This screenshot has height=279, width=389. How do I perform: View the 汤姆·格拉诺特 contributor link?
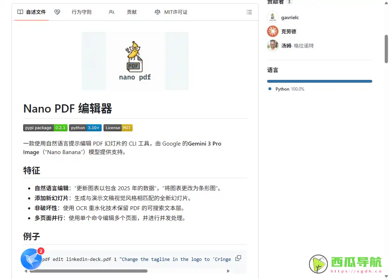click(298, 45)
